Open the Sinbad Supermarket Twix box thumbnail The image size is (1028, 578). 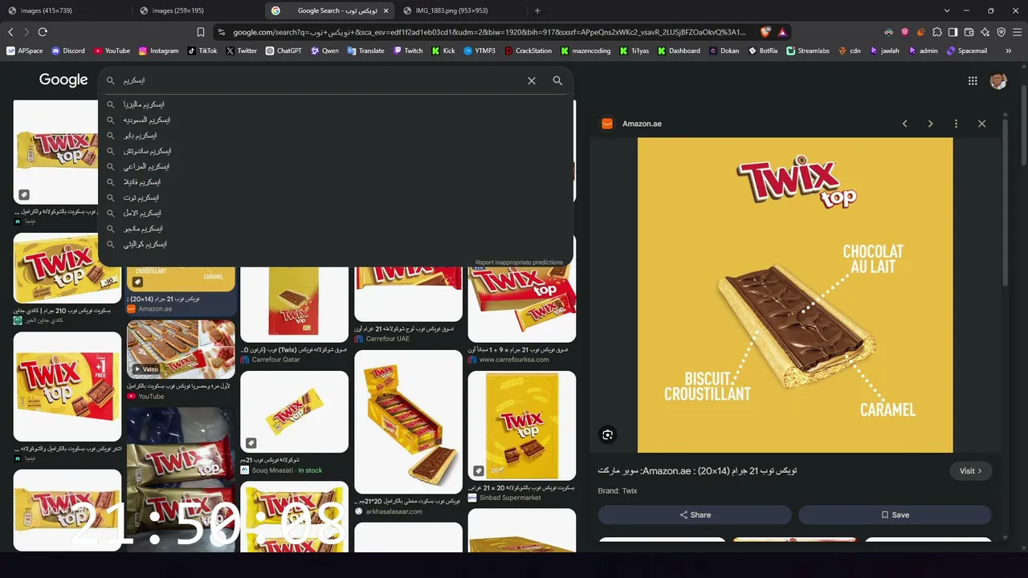pos(522,425)
